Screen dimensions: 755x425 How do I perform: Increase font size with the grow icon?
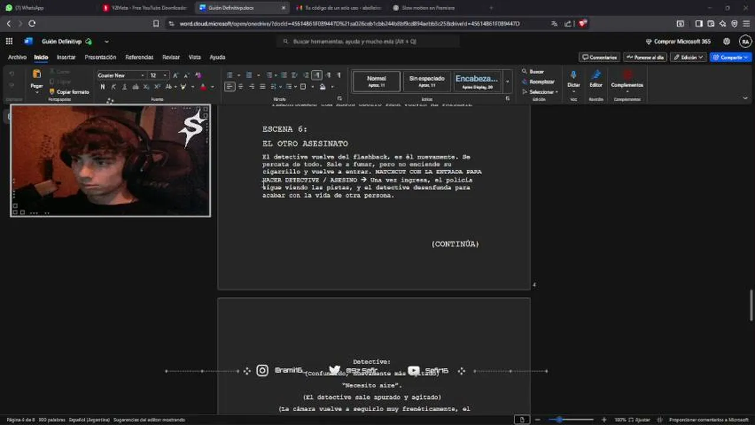tap(175, 76)
